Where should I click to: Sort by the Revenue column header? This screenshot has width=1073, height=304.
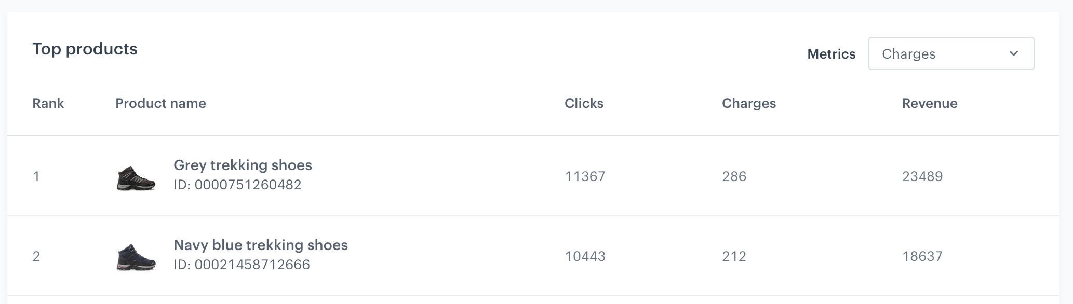point(929,103)
